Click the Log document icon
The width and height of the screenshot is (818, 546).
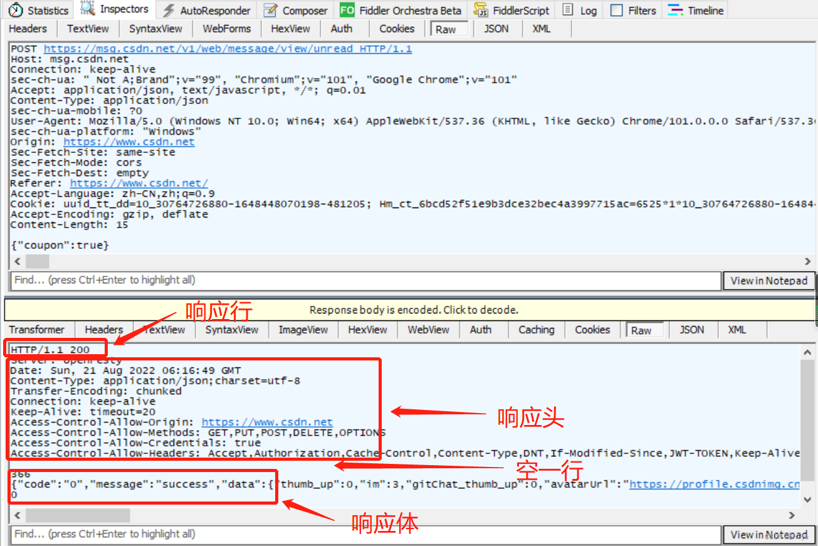567,10
